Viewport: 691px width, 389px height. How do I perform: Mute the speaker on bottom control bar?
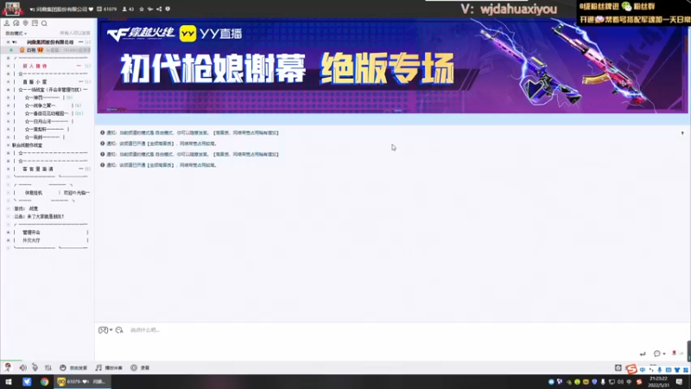coord(23,367)
